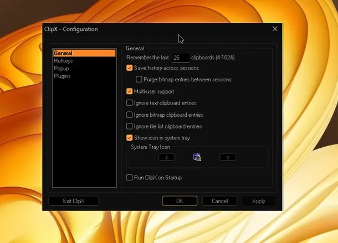The width and height of the screenshot is (338, 243).
Task: Open the Plugins settings page
Action: pos(62,76)
